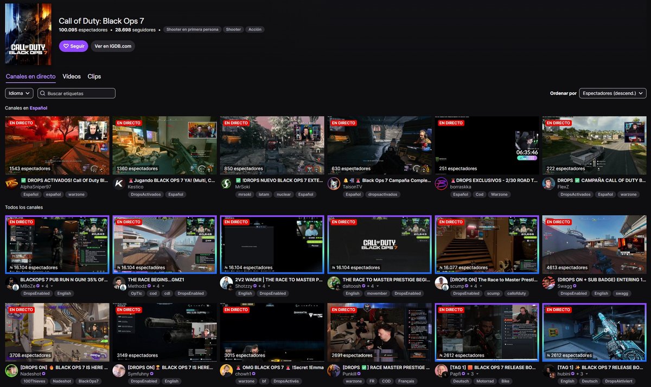This screenshot has height=387, width=651.
Task: Select the 'movember' tag under daltoosh
Action: (x=376, y=293)
